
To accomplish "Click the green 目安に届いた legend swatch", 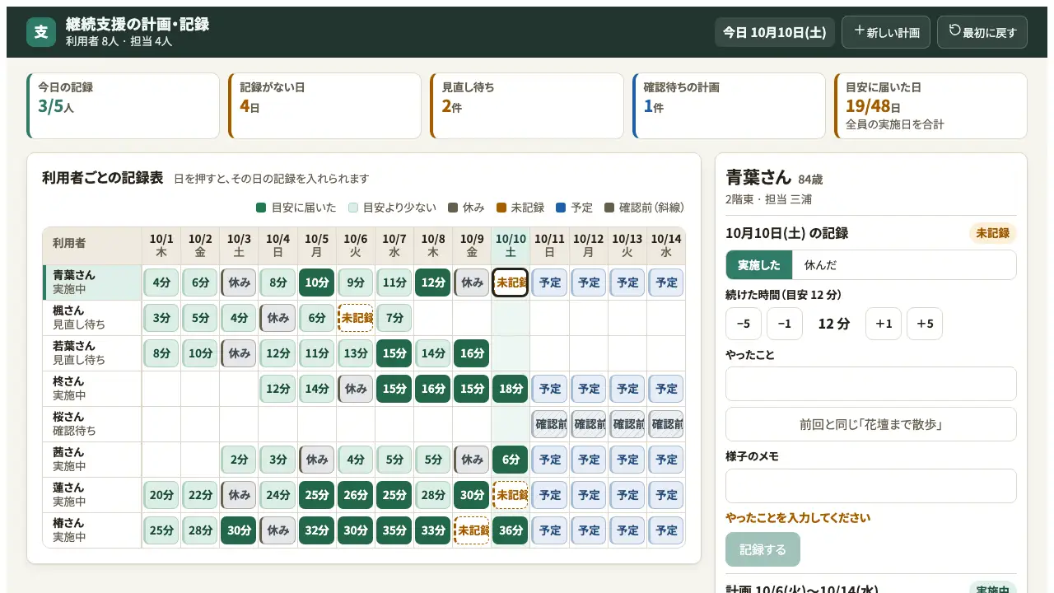I will pos(261,208).
